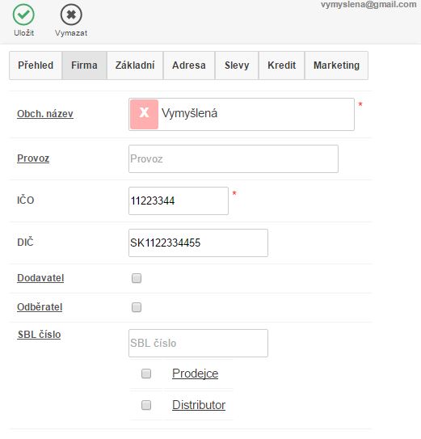This screenshot has width=421, height=439.
Task: Focus the SBL číslo input field
Action: (198, 344)
